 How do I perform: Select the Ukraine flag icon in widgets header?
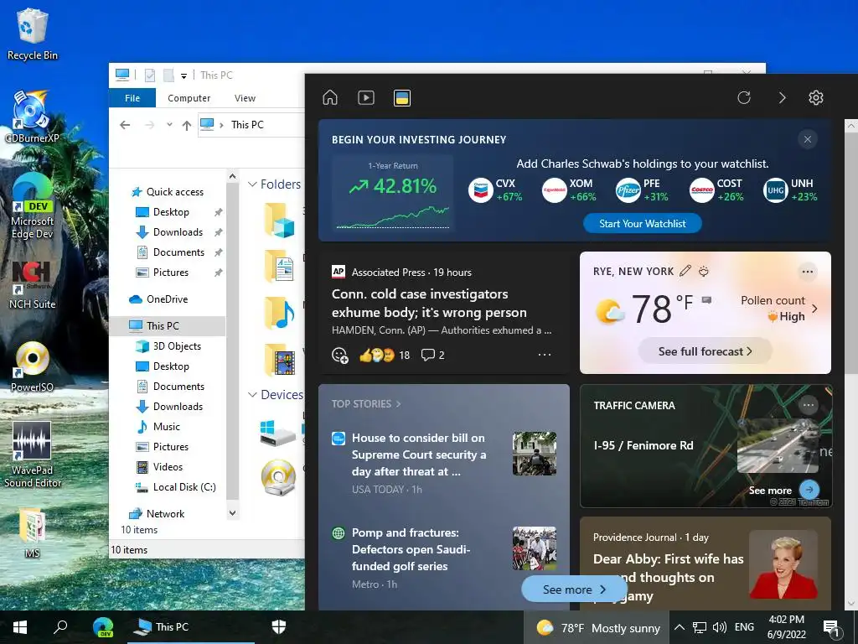coord(402,98)
